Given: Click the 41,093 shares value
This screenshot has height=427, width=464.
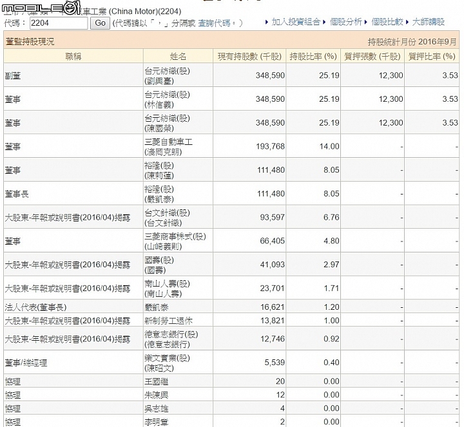Looking at the screenshot, I should pos(272,265).
